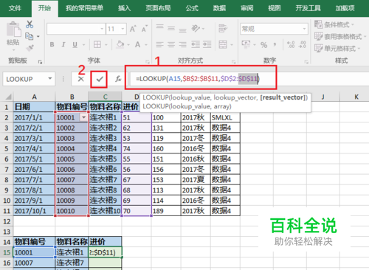369x270 pixels.
Task: Click the Font Color A icon
Action: (137, 44)
